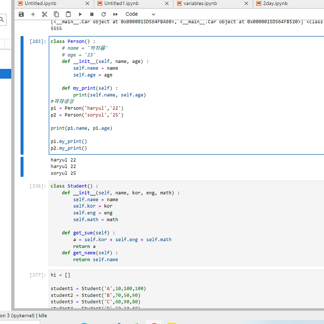Screen dimensions: 324x324
Task: Copy the selected cell
Action: [56, 14]
